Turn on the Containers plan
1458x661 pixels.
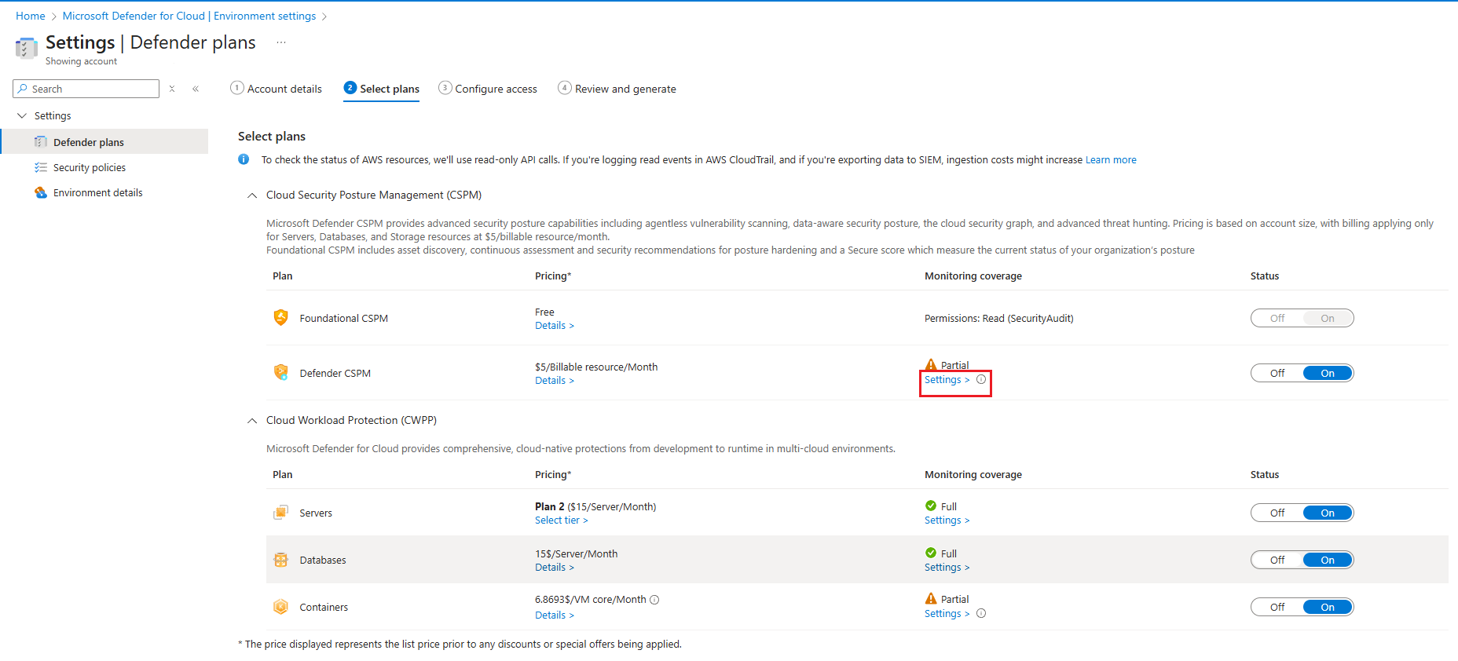(1328, 607)
